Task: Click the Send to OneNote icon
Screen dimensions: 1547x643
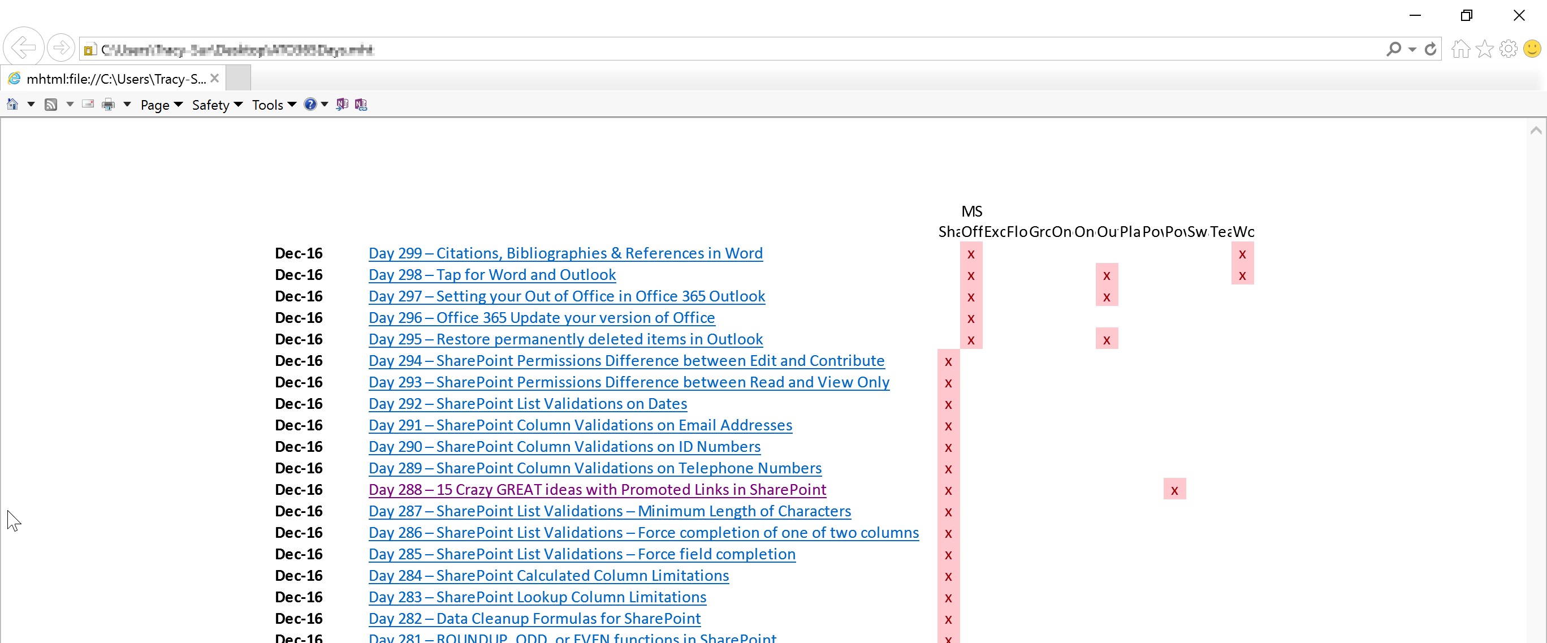Action: pyautogui.click(x=342, y=105)
